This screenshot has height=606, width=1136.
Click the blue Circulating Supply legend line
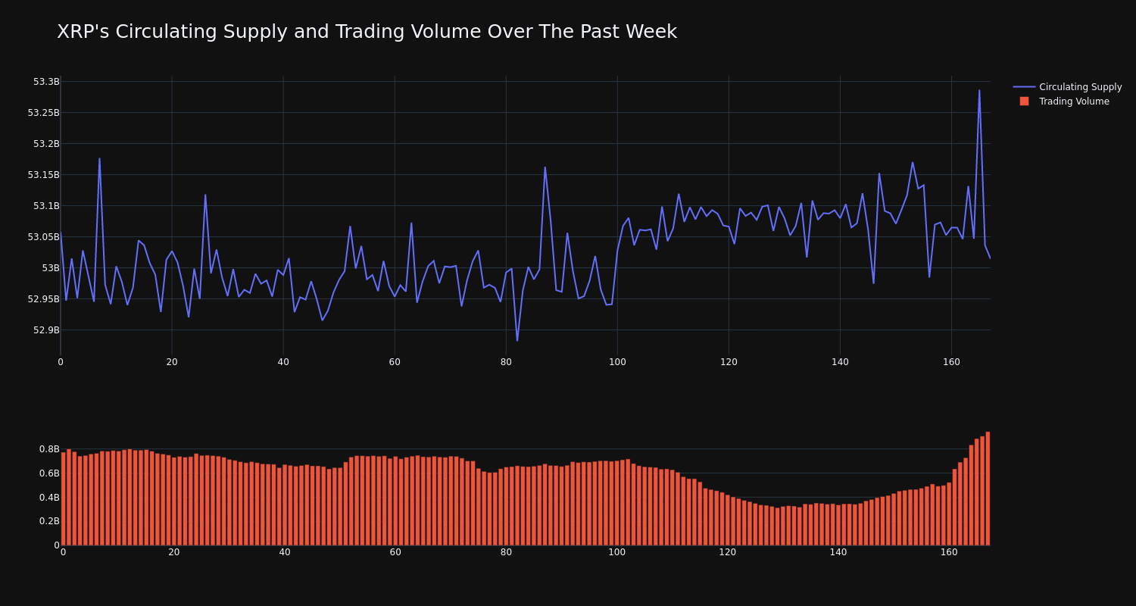[1024, 87]
